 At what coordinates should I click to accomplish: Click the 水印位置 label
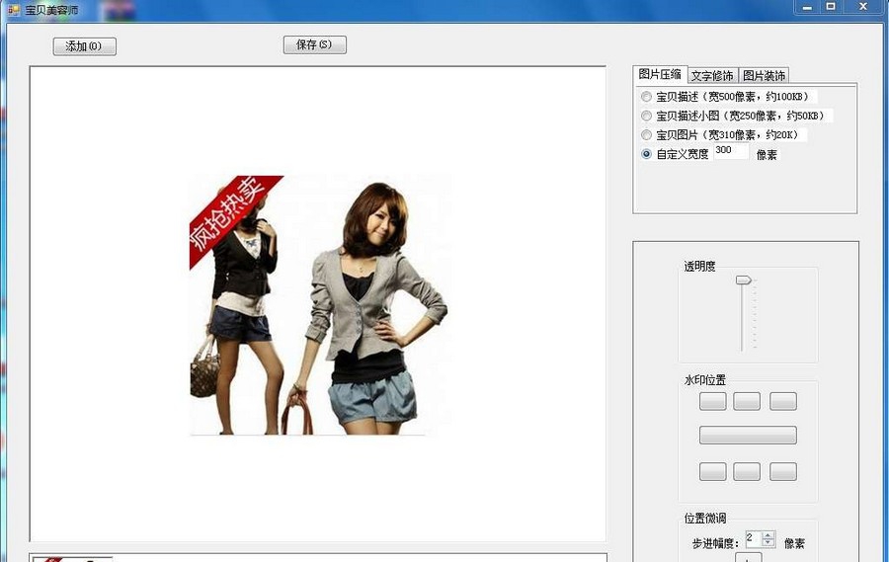704,380
